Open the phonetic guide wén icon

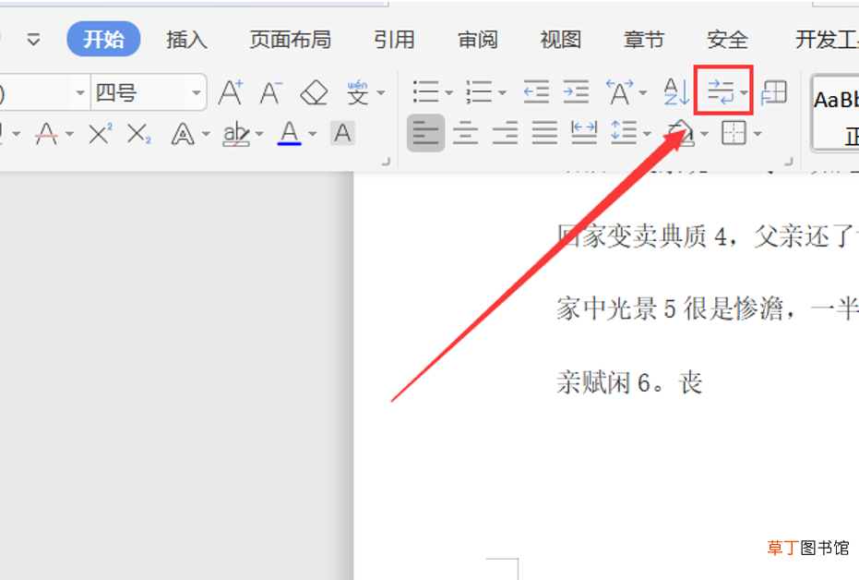[x=358, y=92]
